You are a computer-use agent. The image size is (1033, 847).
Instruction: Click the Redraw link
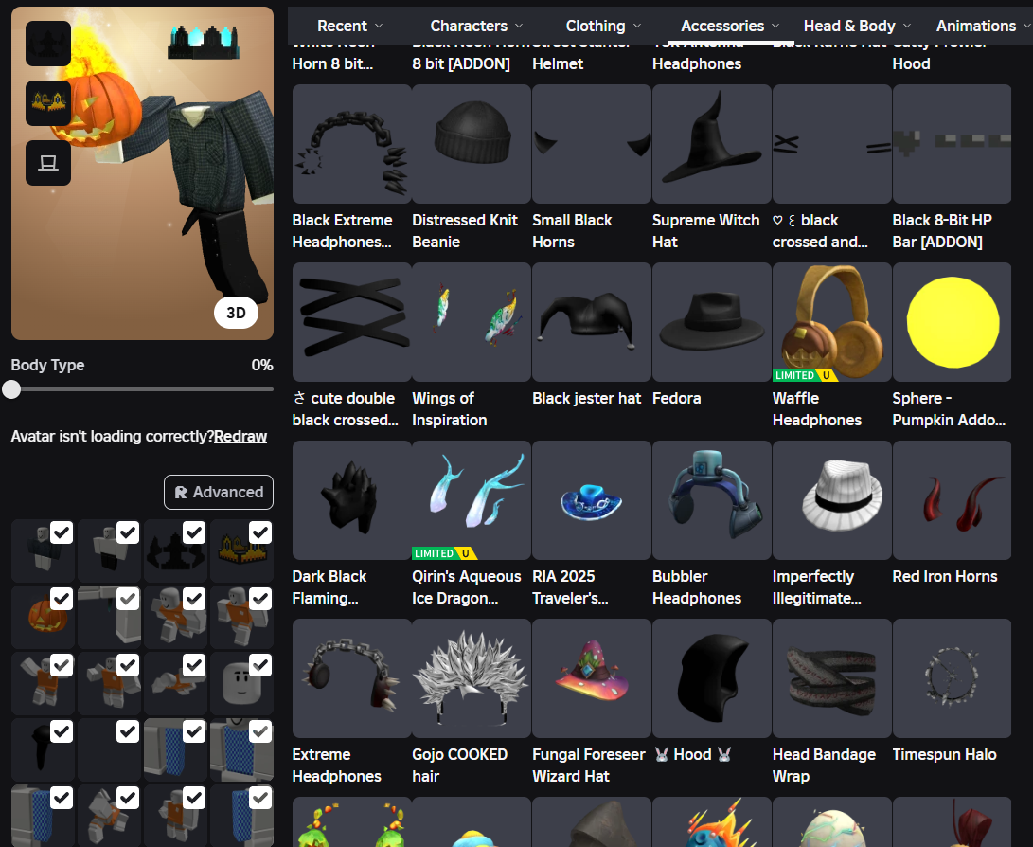[x=240, y=437]
